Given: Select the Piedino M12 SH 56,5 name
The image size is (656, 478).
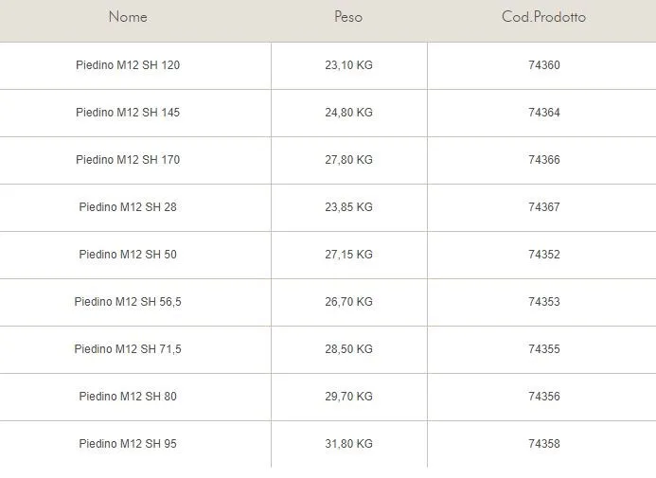Looking at the screenshot, I should 128,302.
